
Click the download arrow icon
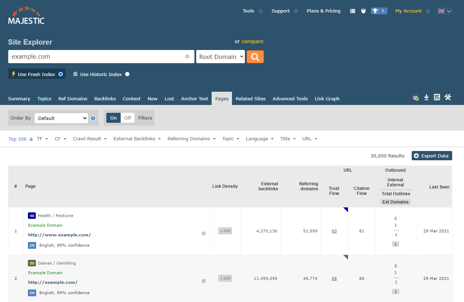[426, 97]
